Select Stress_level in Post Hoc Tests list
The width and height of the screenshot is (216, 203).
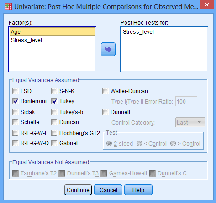coord(138,32)
